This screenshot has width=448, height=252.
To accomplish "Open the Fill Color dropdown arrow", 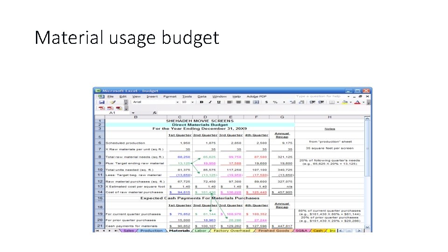I will [351, 102].
